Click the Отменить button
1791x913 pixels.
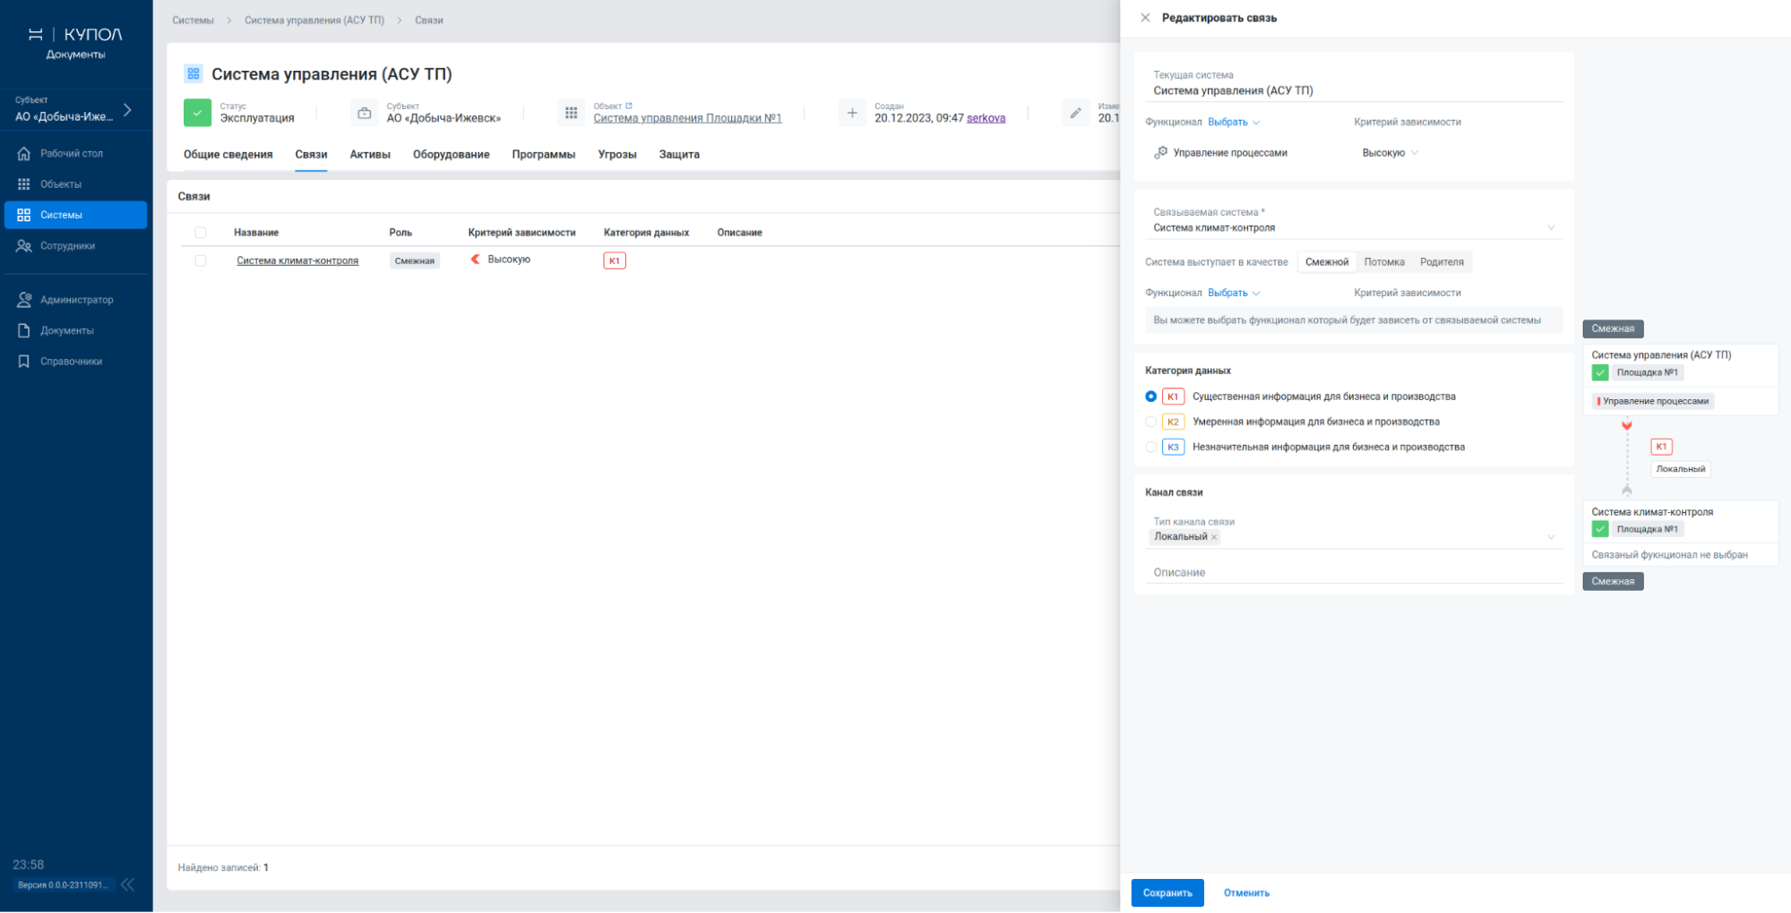point(1247,893)
